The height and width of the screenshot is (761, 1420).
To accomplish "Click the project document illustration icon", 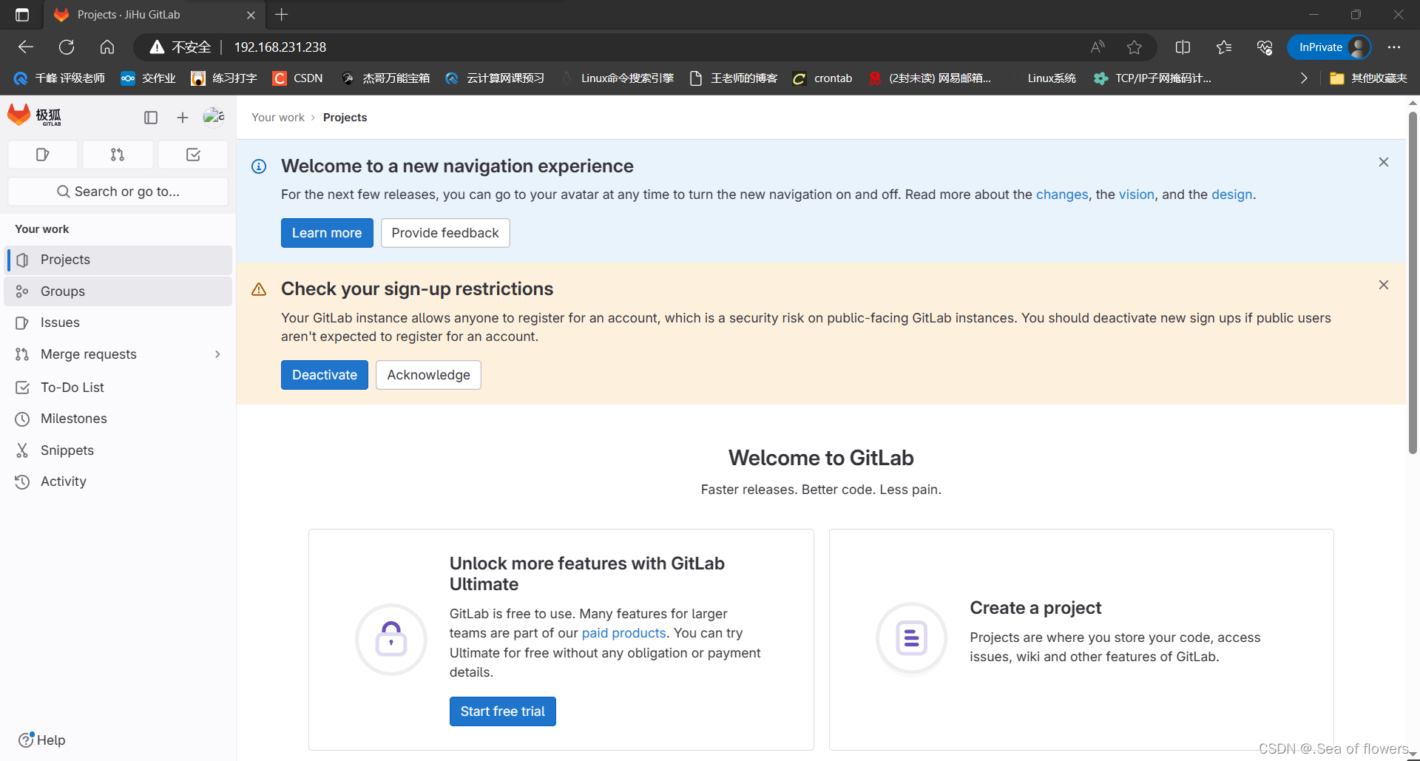I will (x=911, y=638).
